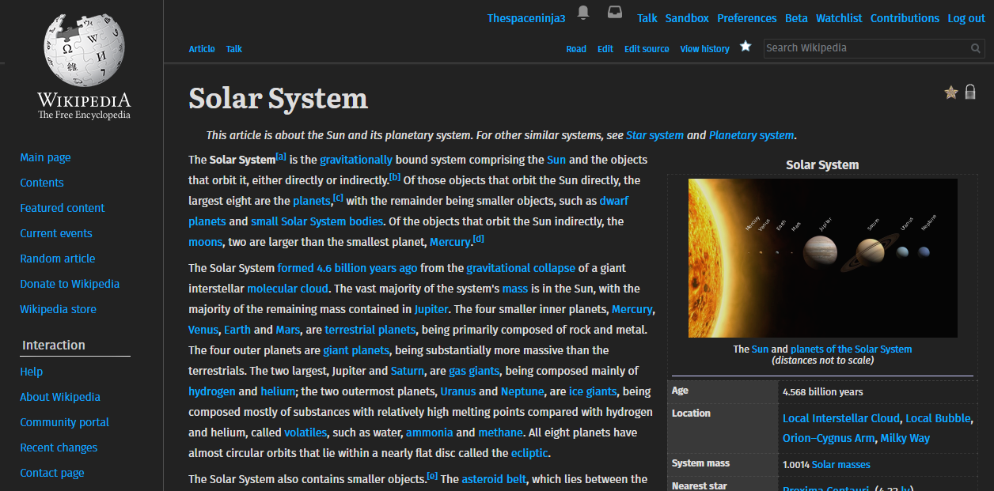994x491 pixels.
Task: Click the search magnifier icon
Action: point(976,48)
